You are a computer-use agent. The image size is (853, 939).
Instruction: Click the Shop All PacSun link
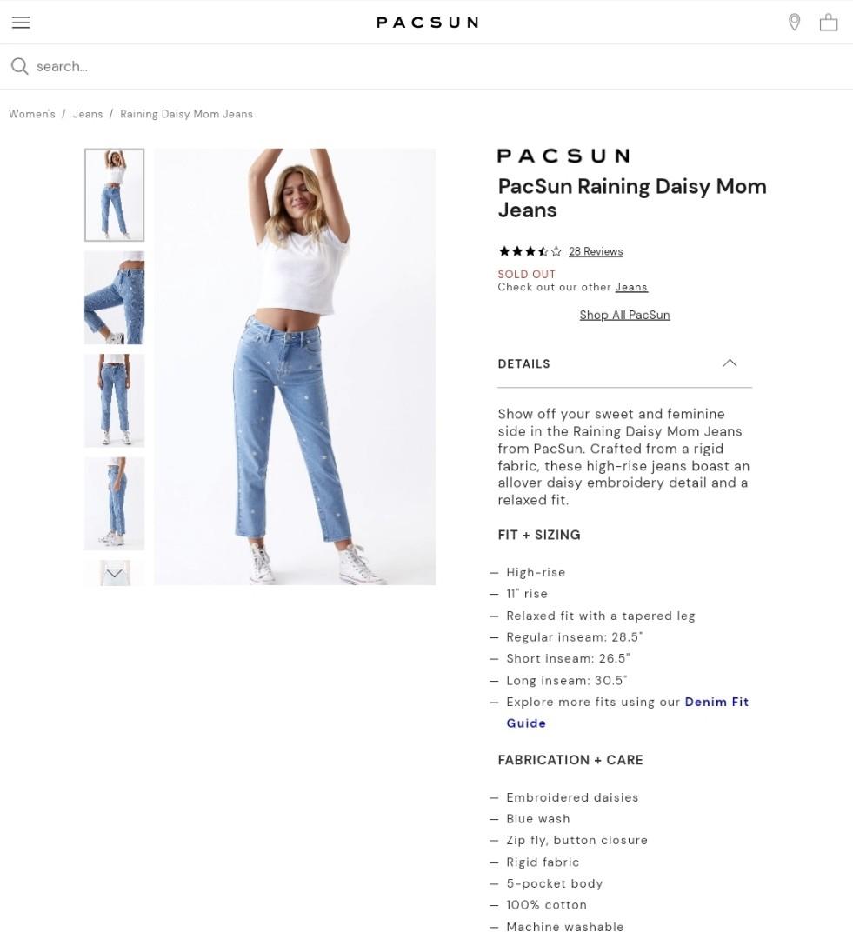pos(624,315)
